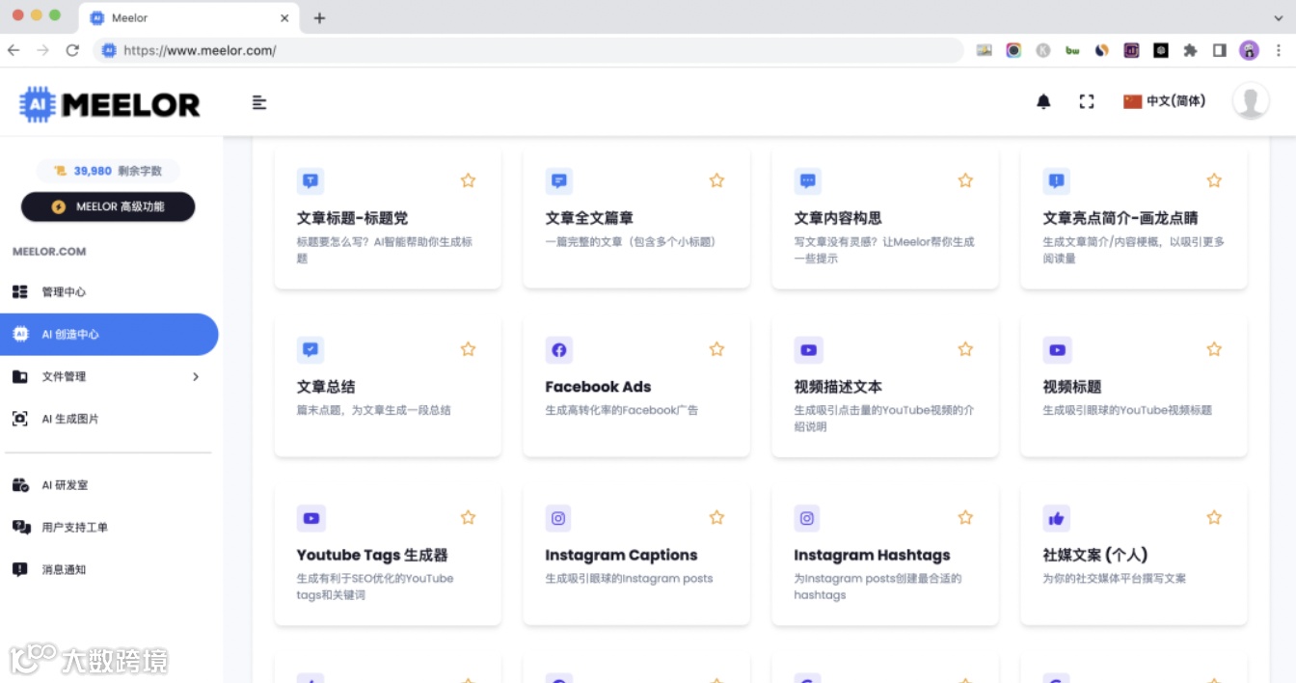Open 文件管理 sidebar item
1296x683 pixels.
click(109, 377)
